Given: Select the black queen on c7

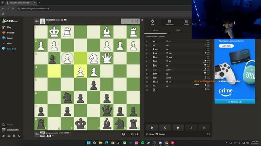Looking at the screenshot, I should [107, 111].
